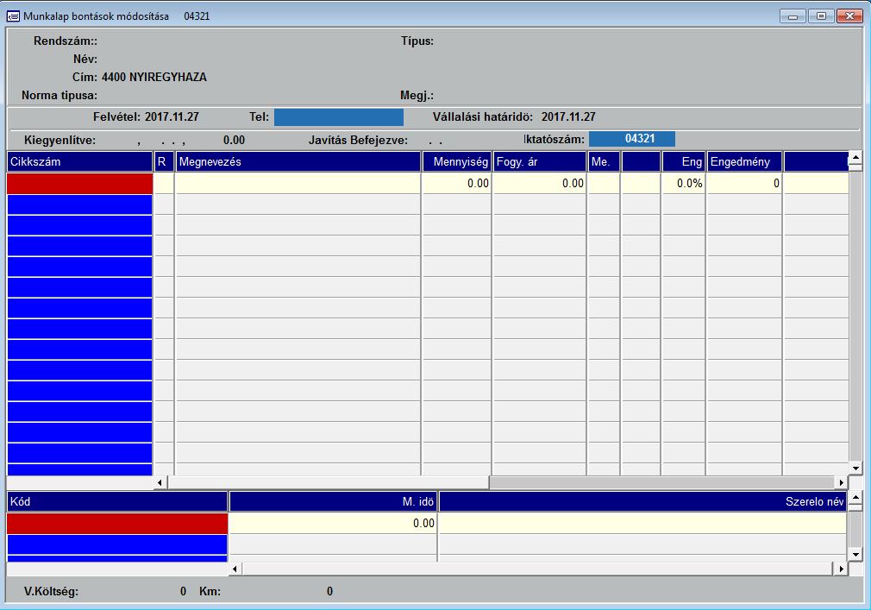Click the R column header
Viewport: 871px width, 610px height.
(164, 161)
